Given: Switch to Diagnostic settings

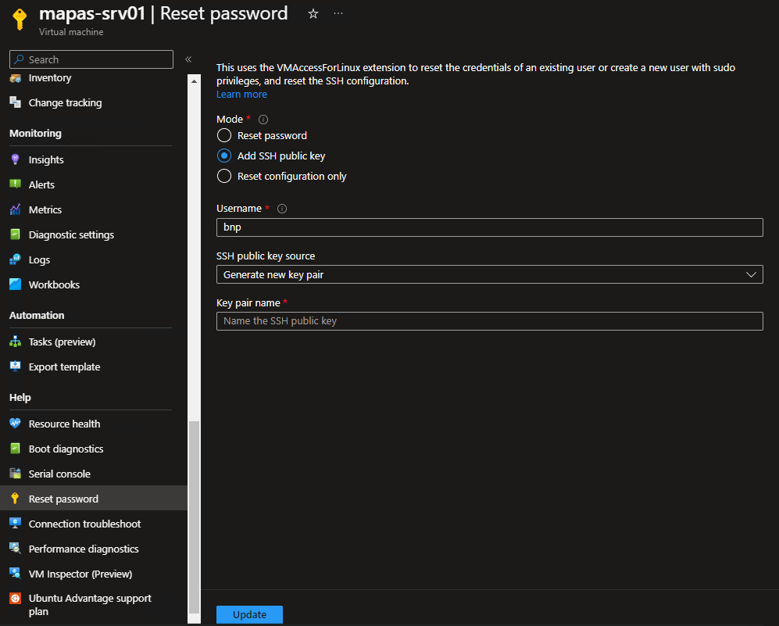Looking at the screenshot, I should (x=71, y=234).
